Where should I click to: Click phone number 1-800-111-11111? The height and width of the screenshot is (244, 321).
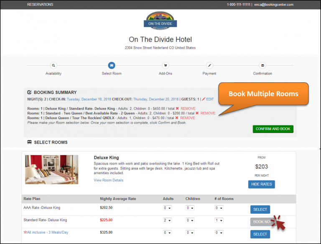[239, 5]
